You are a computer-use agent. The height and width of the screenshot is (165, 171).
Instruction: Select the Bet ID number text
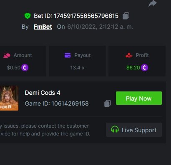86,16
